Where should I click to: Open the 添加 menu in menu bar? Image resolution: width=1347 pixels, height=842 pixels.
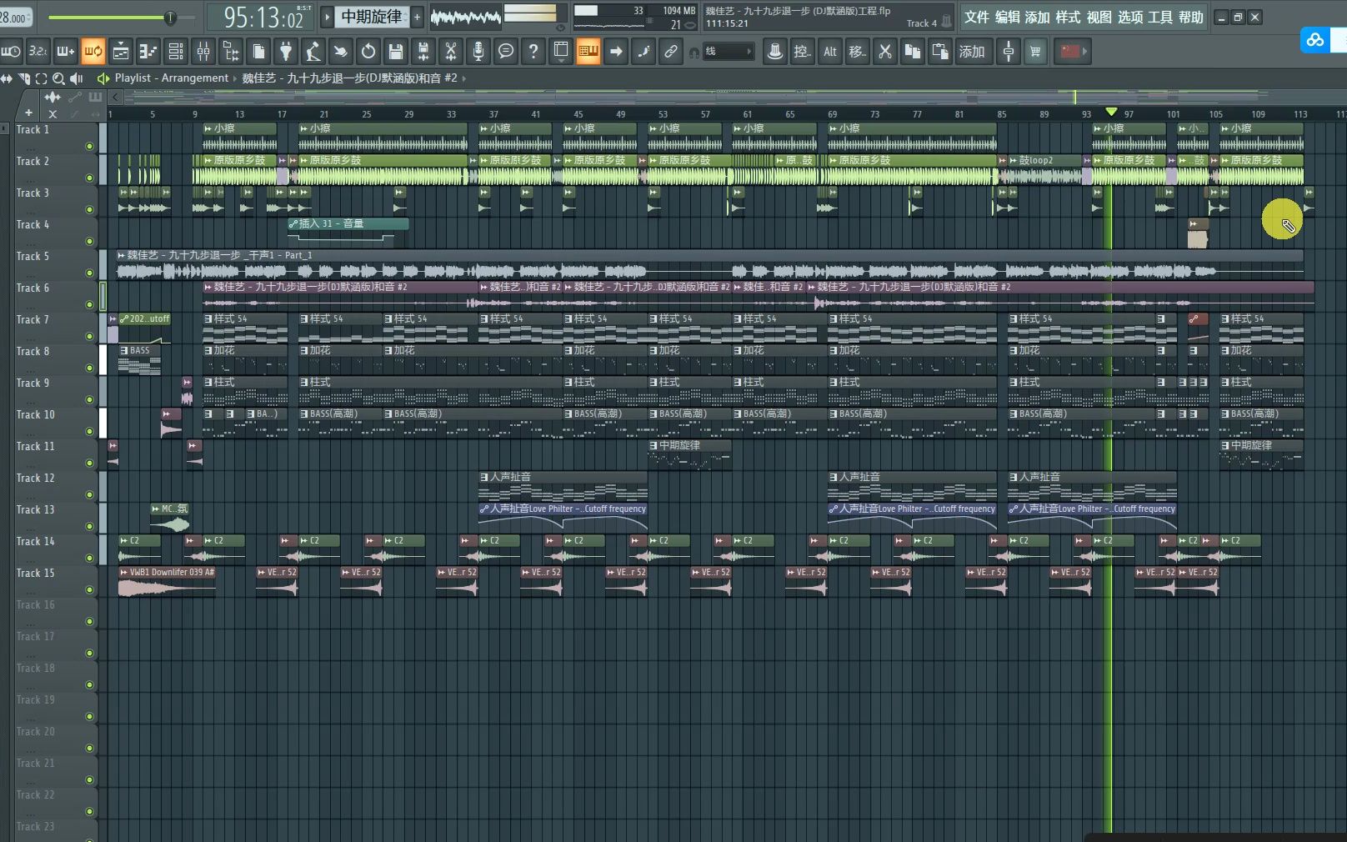1037,17
